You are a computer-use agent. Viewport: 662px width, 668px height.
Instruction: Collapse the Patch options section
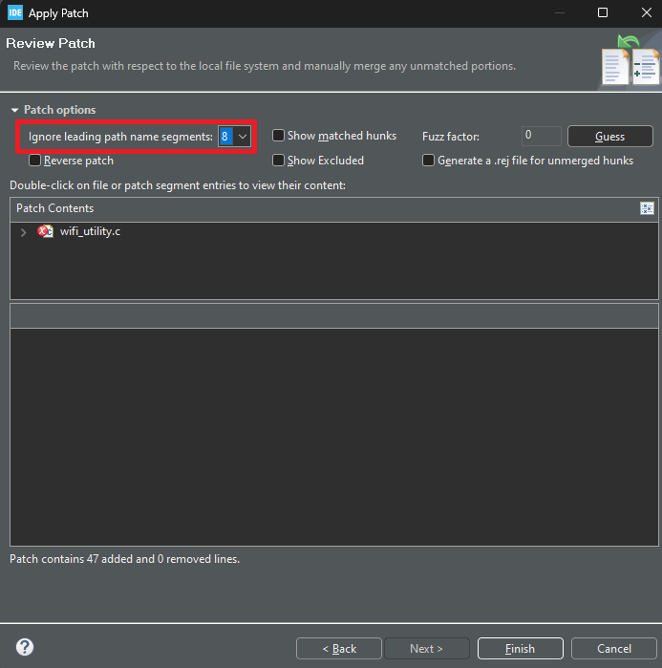[15, 110]
